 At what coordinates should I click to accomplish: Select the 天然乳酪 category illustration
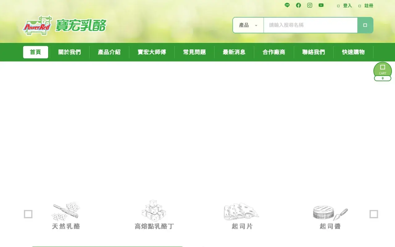coord(66,211)
